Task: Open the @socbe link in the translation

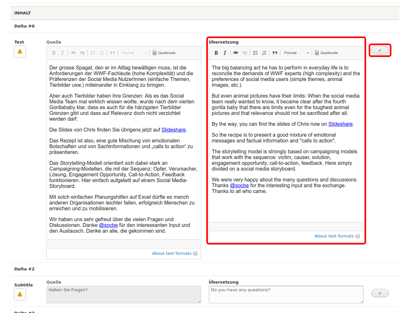Action: point(239,185)
